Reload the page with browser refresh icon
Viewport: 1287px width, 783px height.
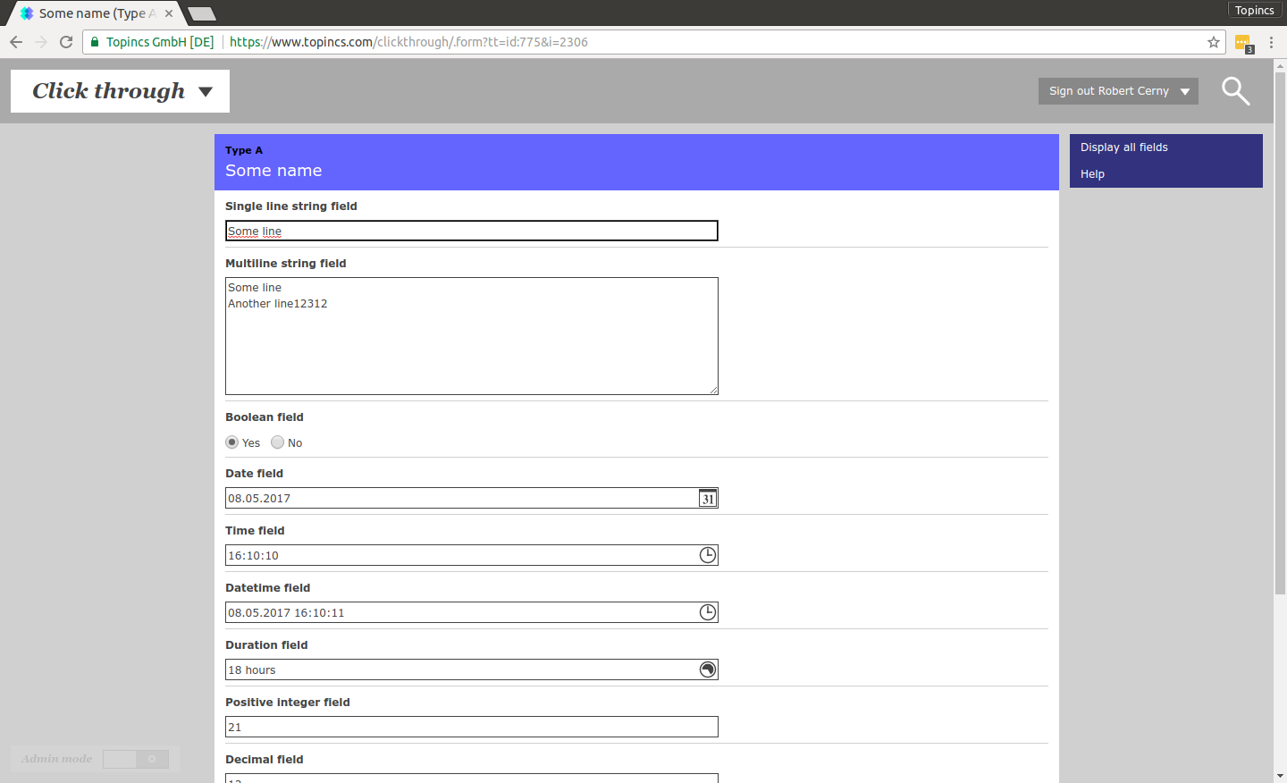tap(66, 42)
